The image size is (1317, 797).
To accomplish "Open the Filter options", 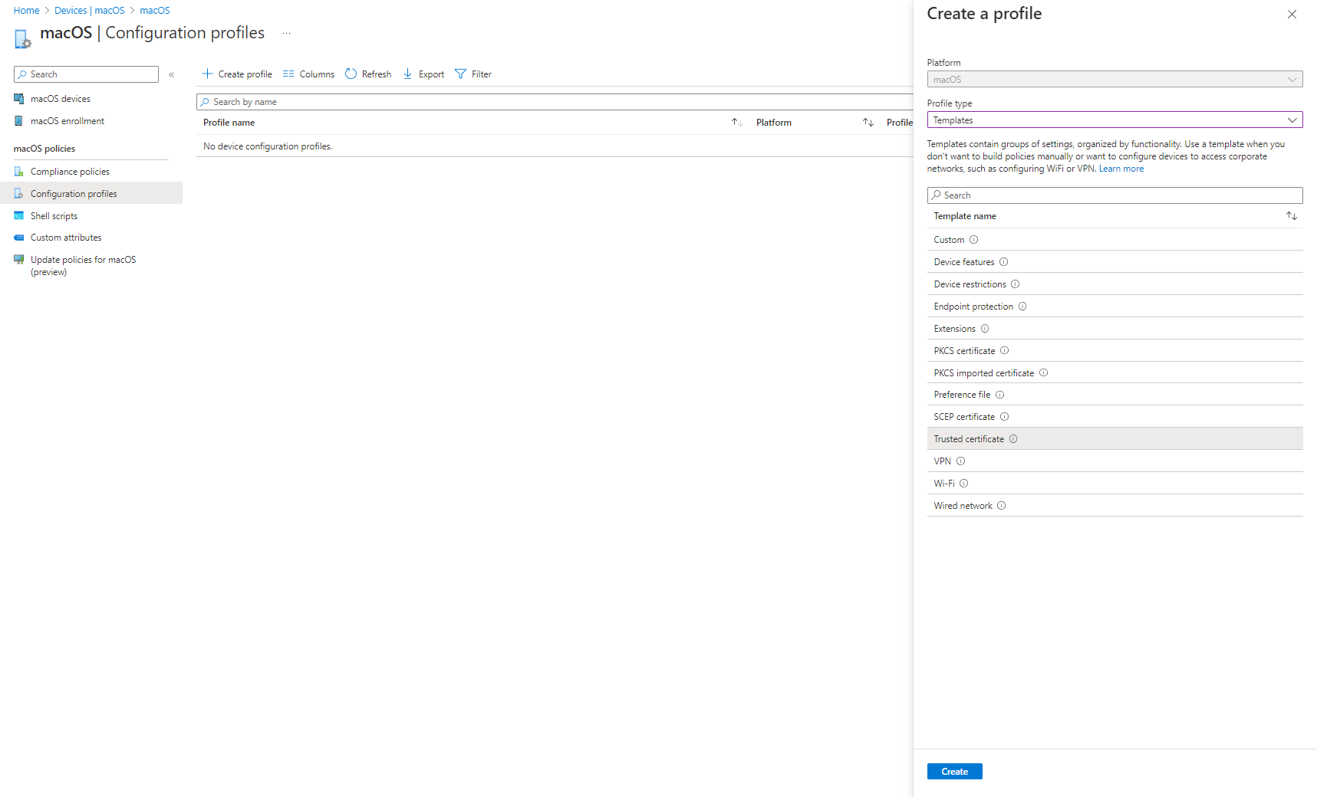I will tap(472, 74).
